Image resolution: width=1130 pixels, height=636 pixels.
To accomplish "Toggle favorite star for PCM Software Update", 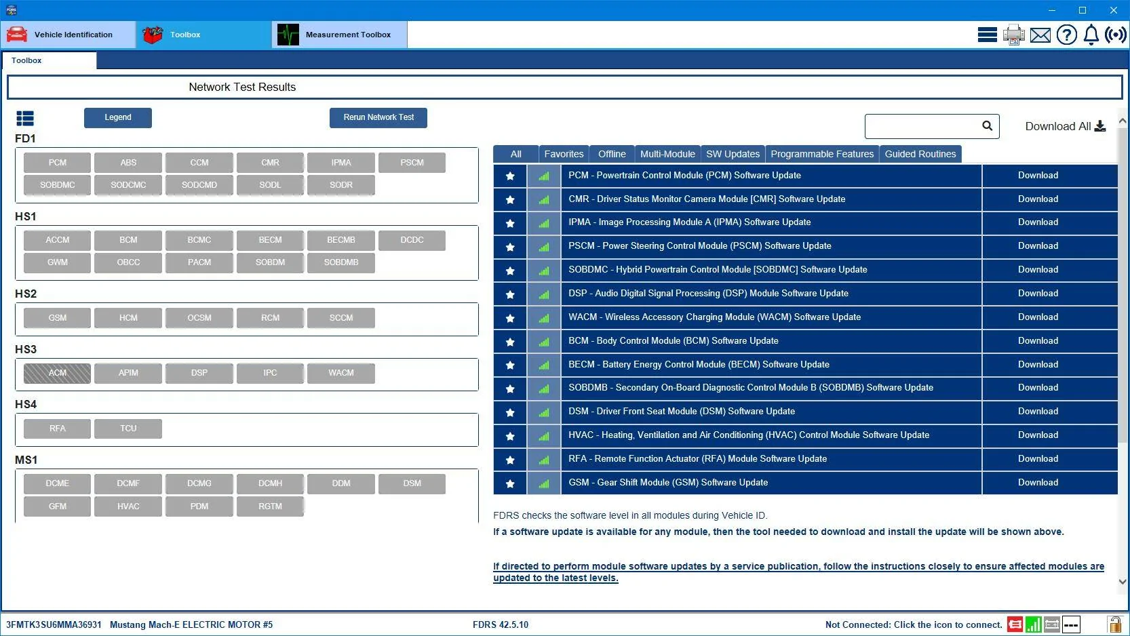I will pos(510,176).
